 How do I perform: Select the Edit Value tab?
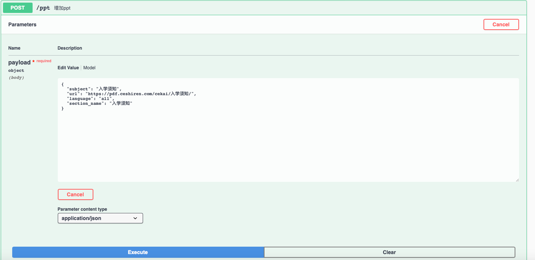pyautogui.click(x=68, y=68)
